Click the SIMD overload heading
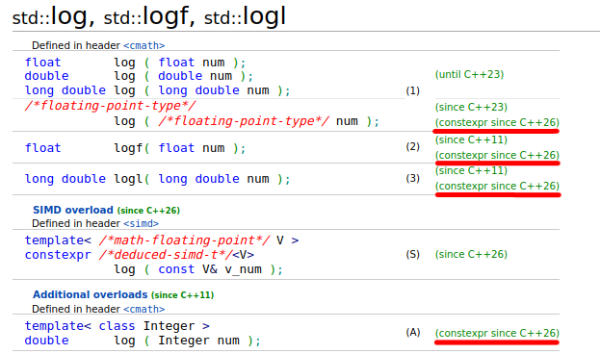This screenshot has width=600, height=354. 72,210
